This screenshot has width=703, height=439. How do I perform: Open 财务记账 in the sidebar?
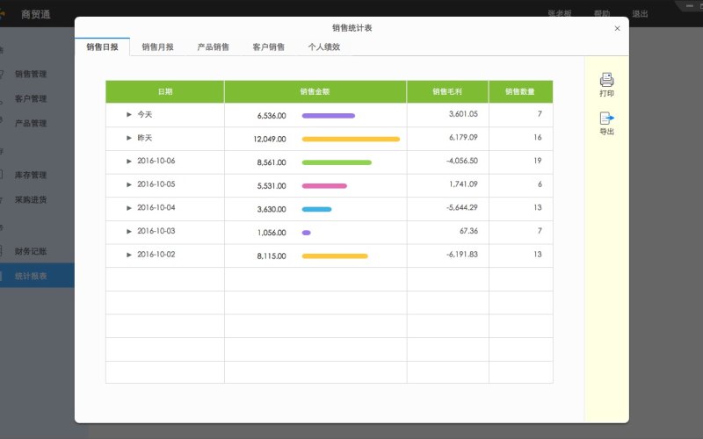pyautogui.click(x=31, y=251)
